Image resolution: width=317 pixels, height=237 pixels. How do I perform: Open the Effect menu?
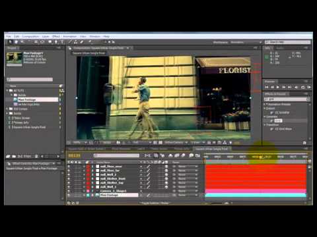(56, 36)
